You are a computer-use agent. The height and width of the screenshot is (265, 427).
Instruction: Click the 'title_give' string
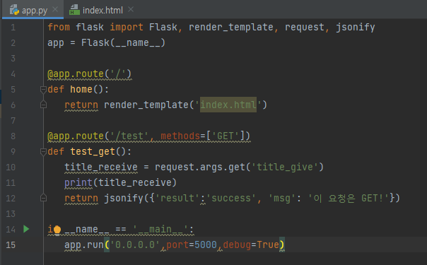point(285,167)
